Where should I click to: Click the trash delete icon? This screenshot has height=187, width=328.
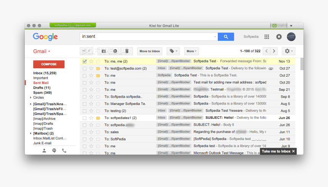(x=127, y=51)
